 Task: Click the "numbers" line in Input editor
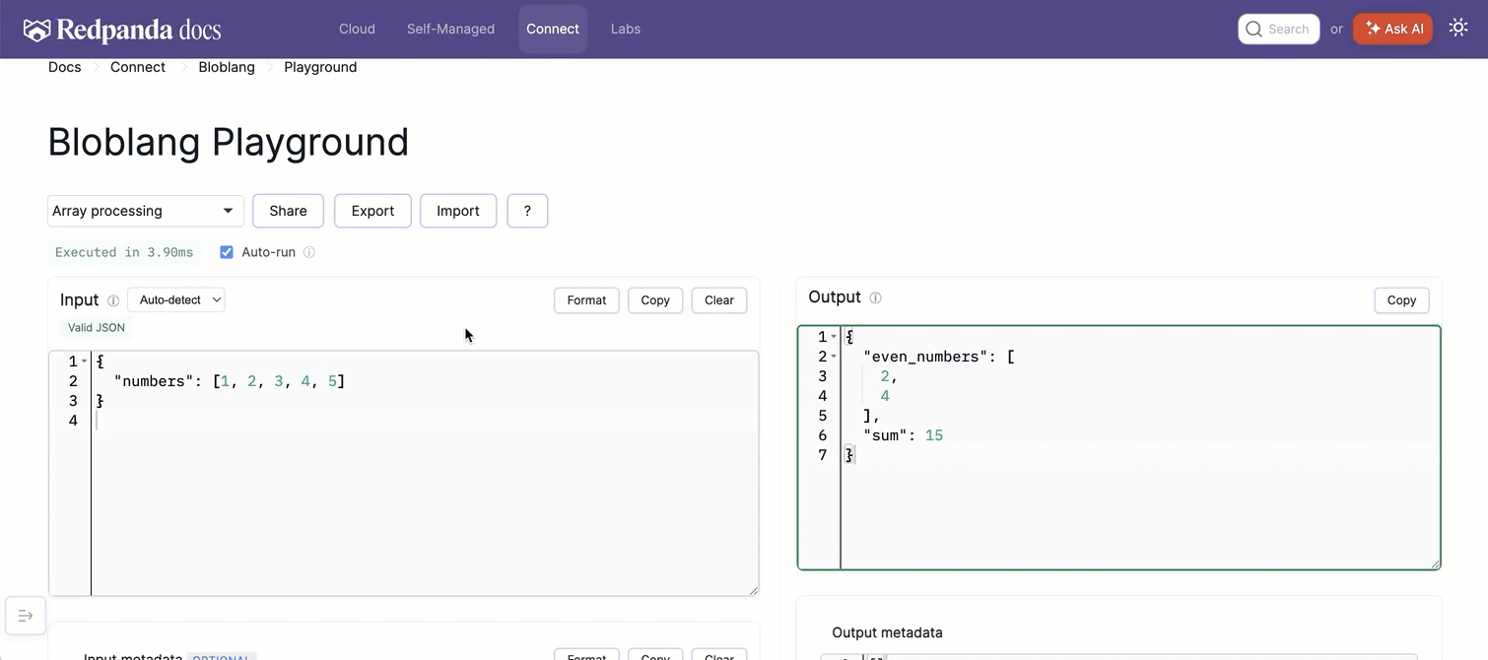[230, 381]
